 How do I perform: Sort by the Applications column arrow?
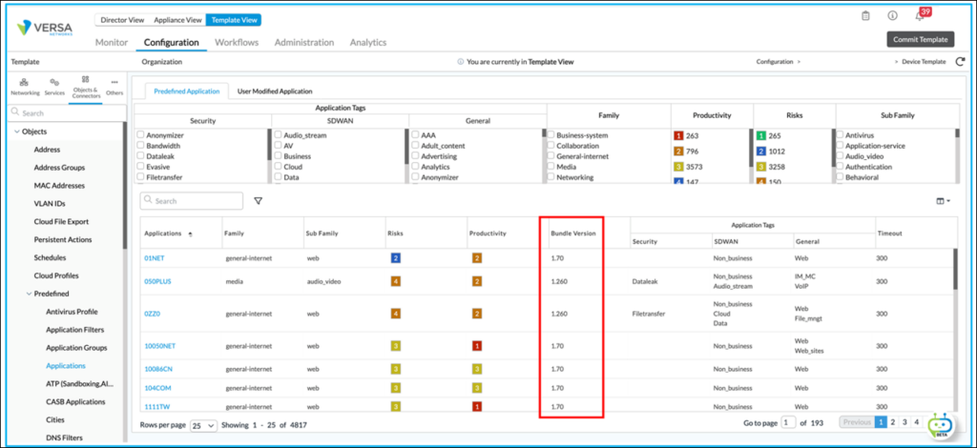[190, 234]
